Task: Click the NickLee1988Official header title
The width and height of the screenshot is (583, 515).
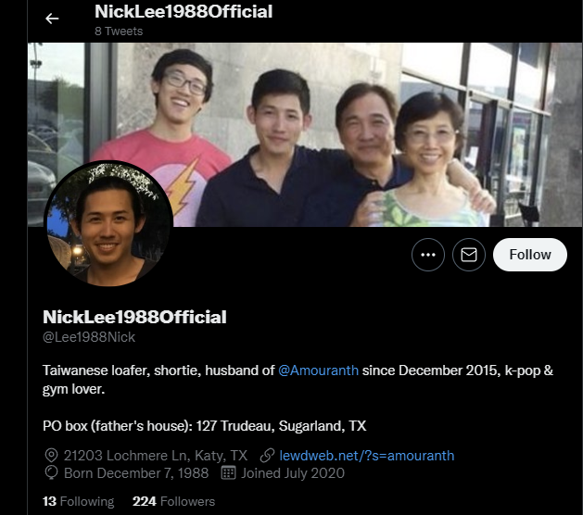Action: [184, 11]
